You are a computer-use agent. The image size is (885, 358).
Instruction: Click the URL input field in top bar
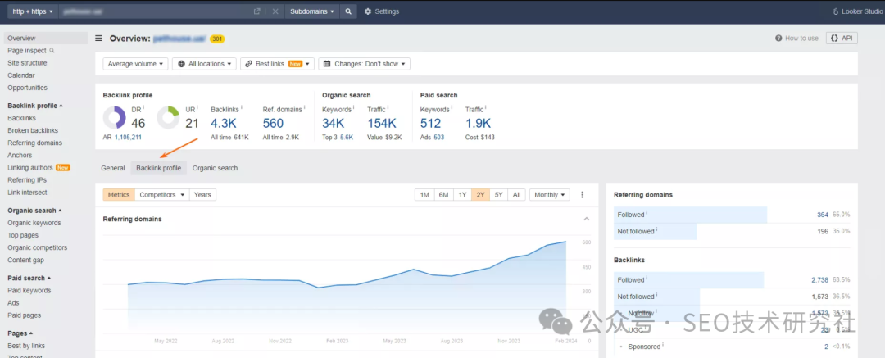pos(156,11)
